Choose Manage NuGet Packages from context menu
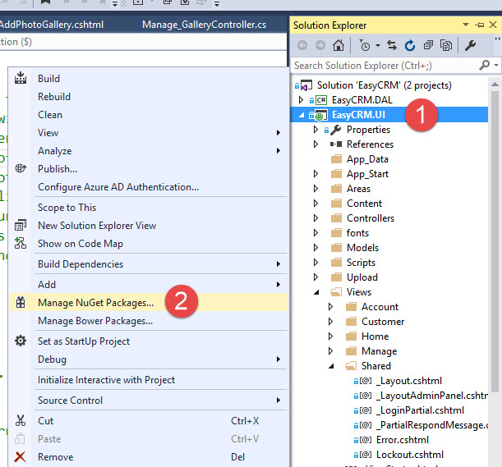 point(150,302)
